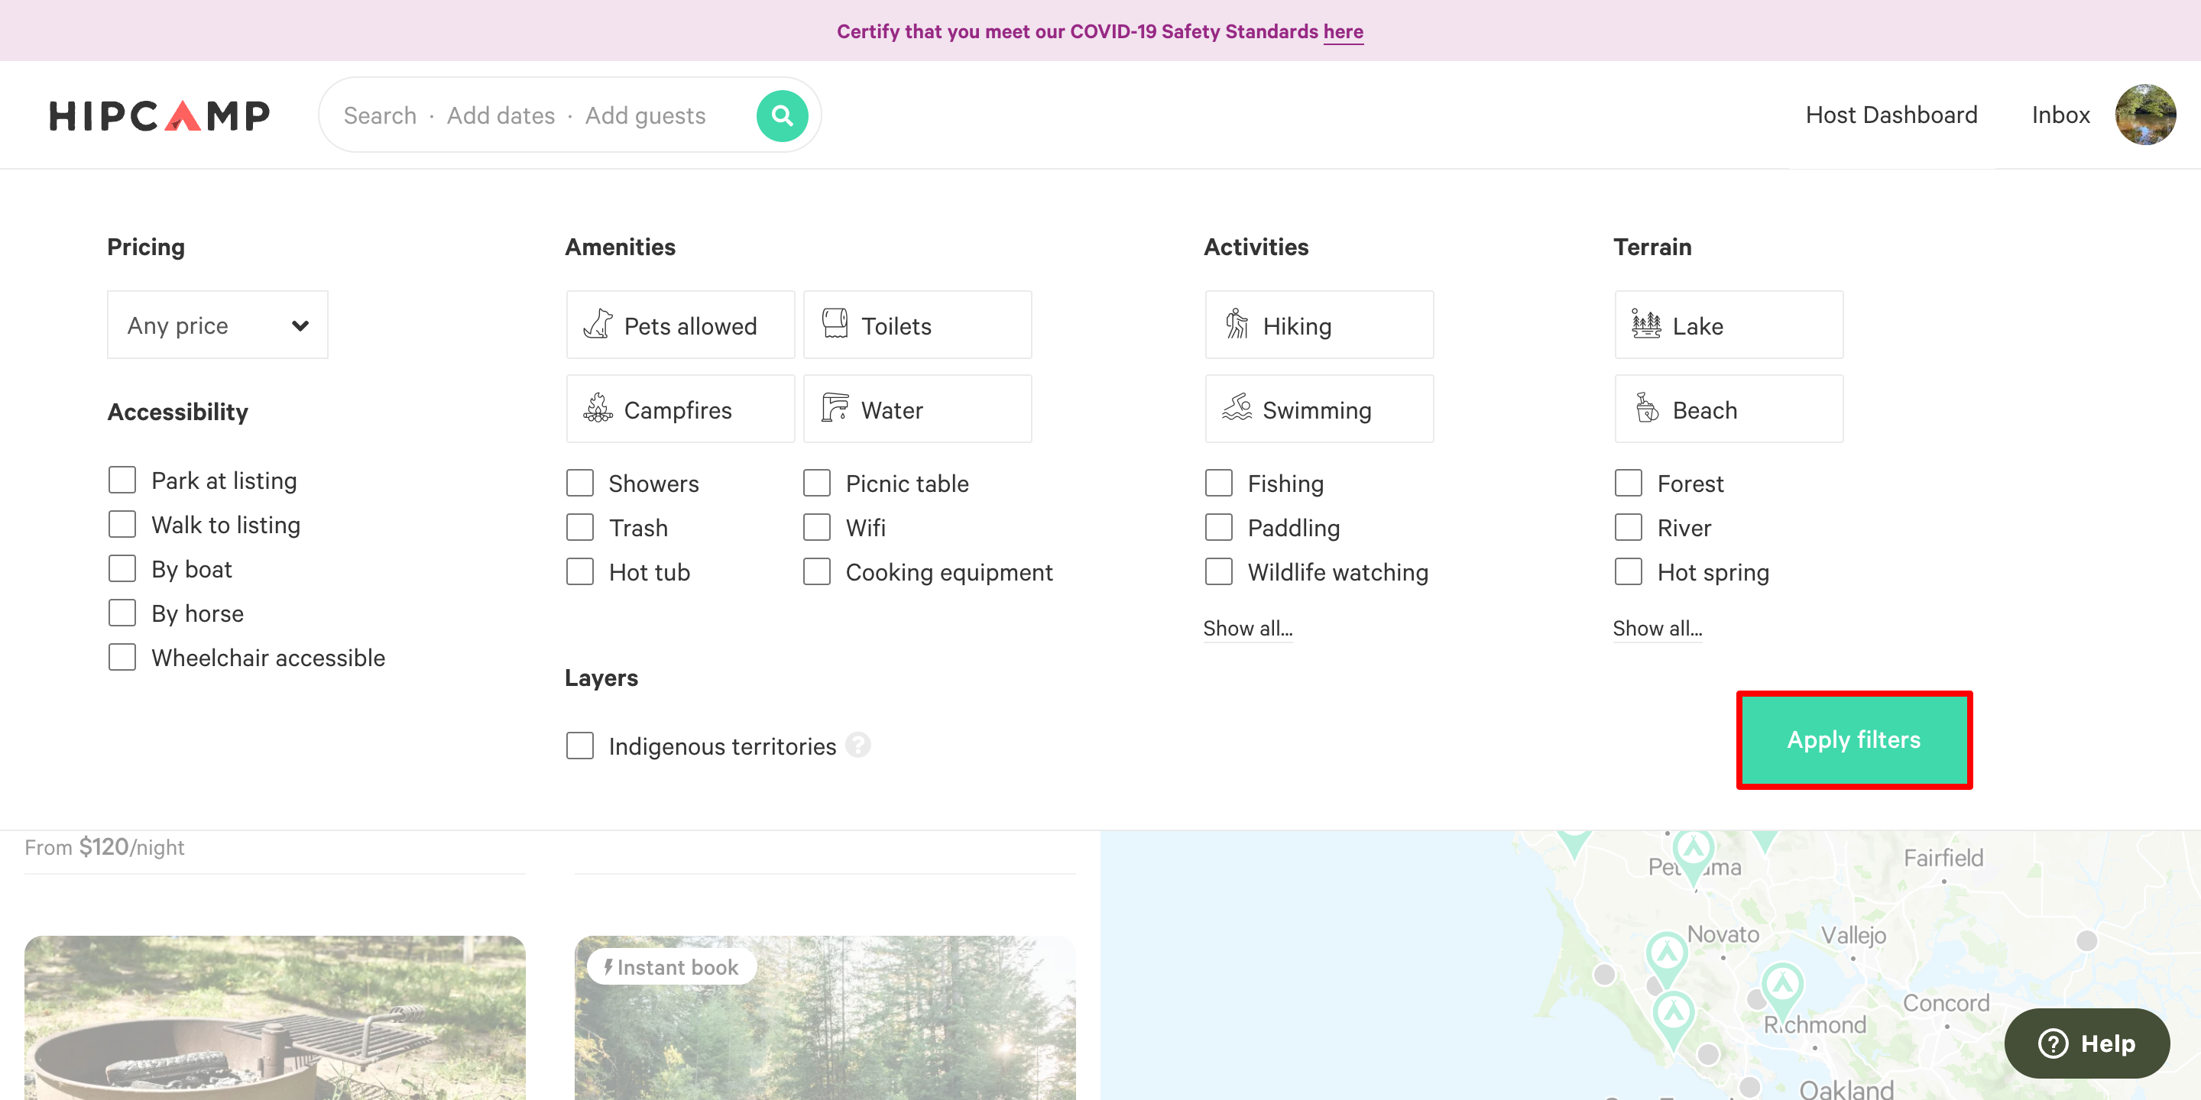Screen dimensions: 2201x1100
Task: Check the By boat checkbox
Action: click(122, 569)
